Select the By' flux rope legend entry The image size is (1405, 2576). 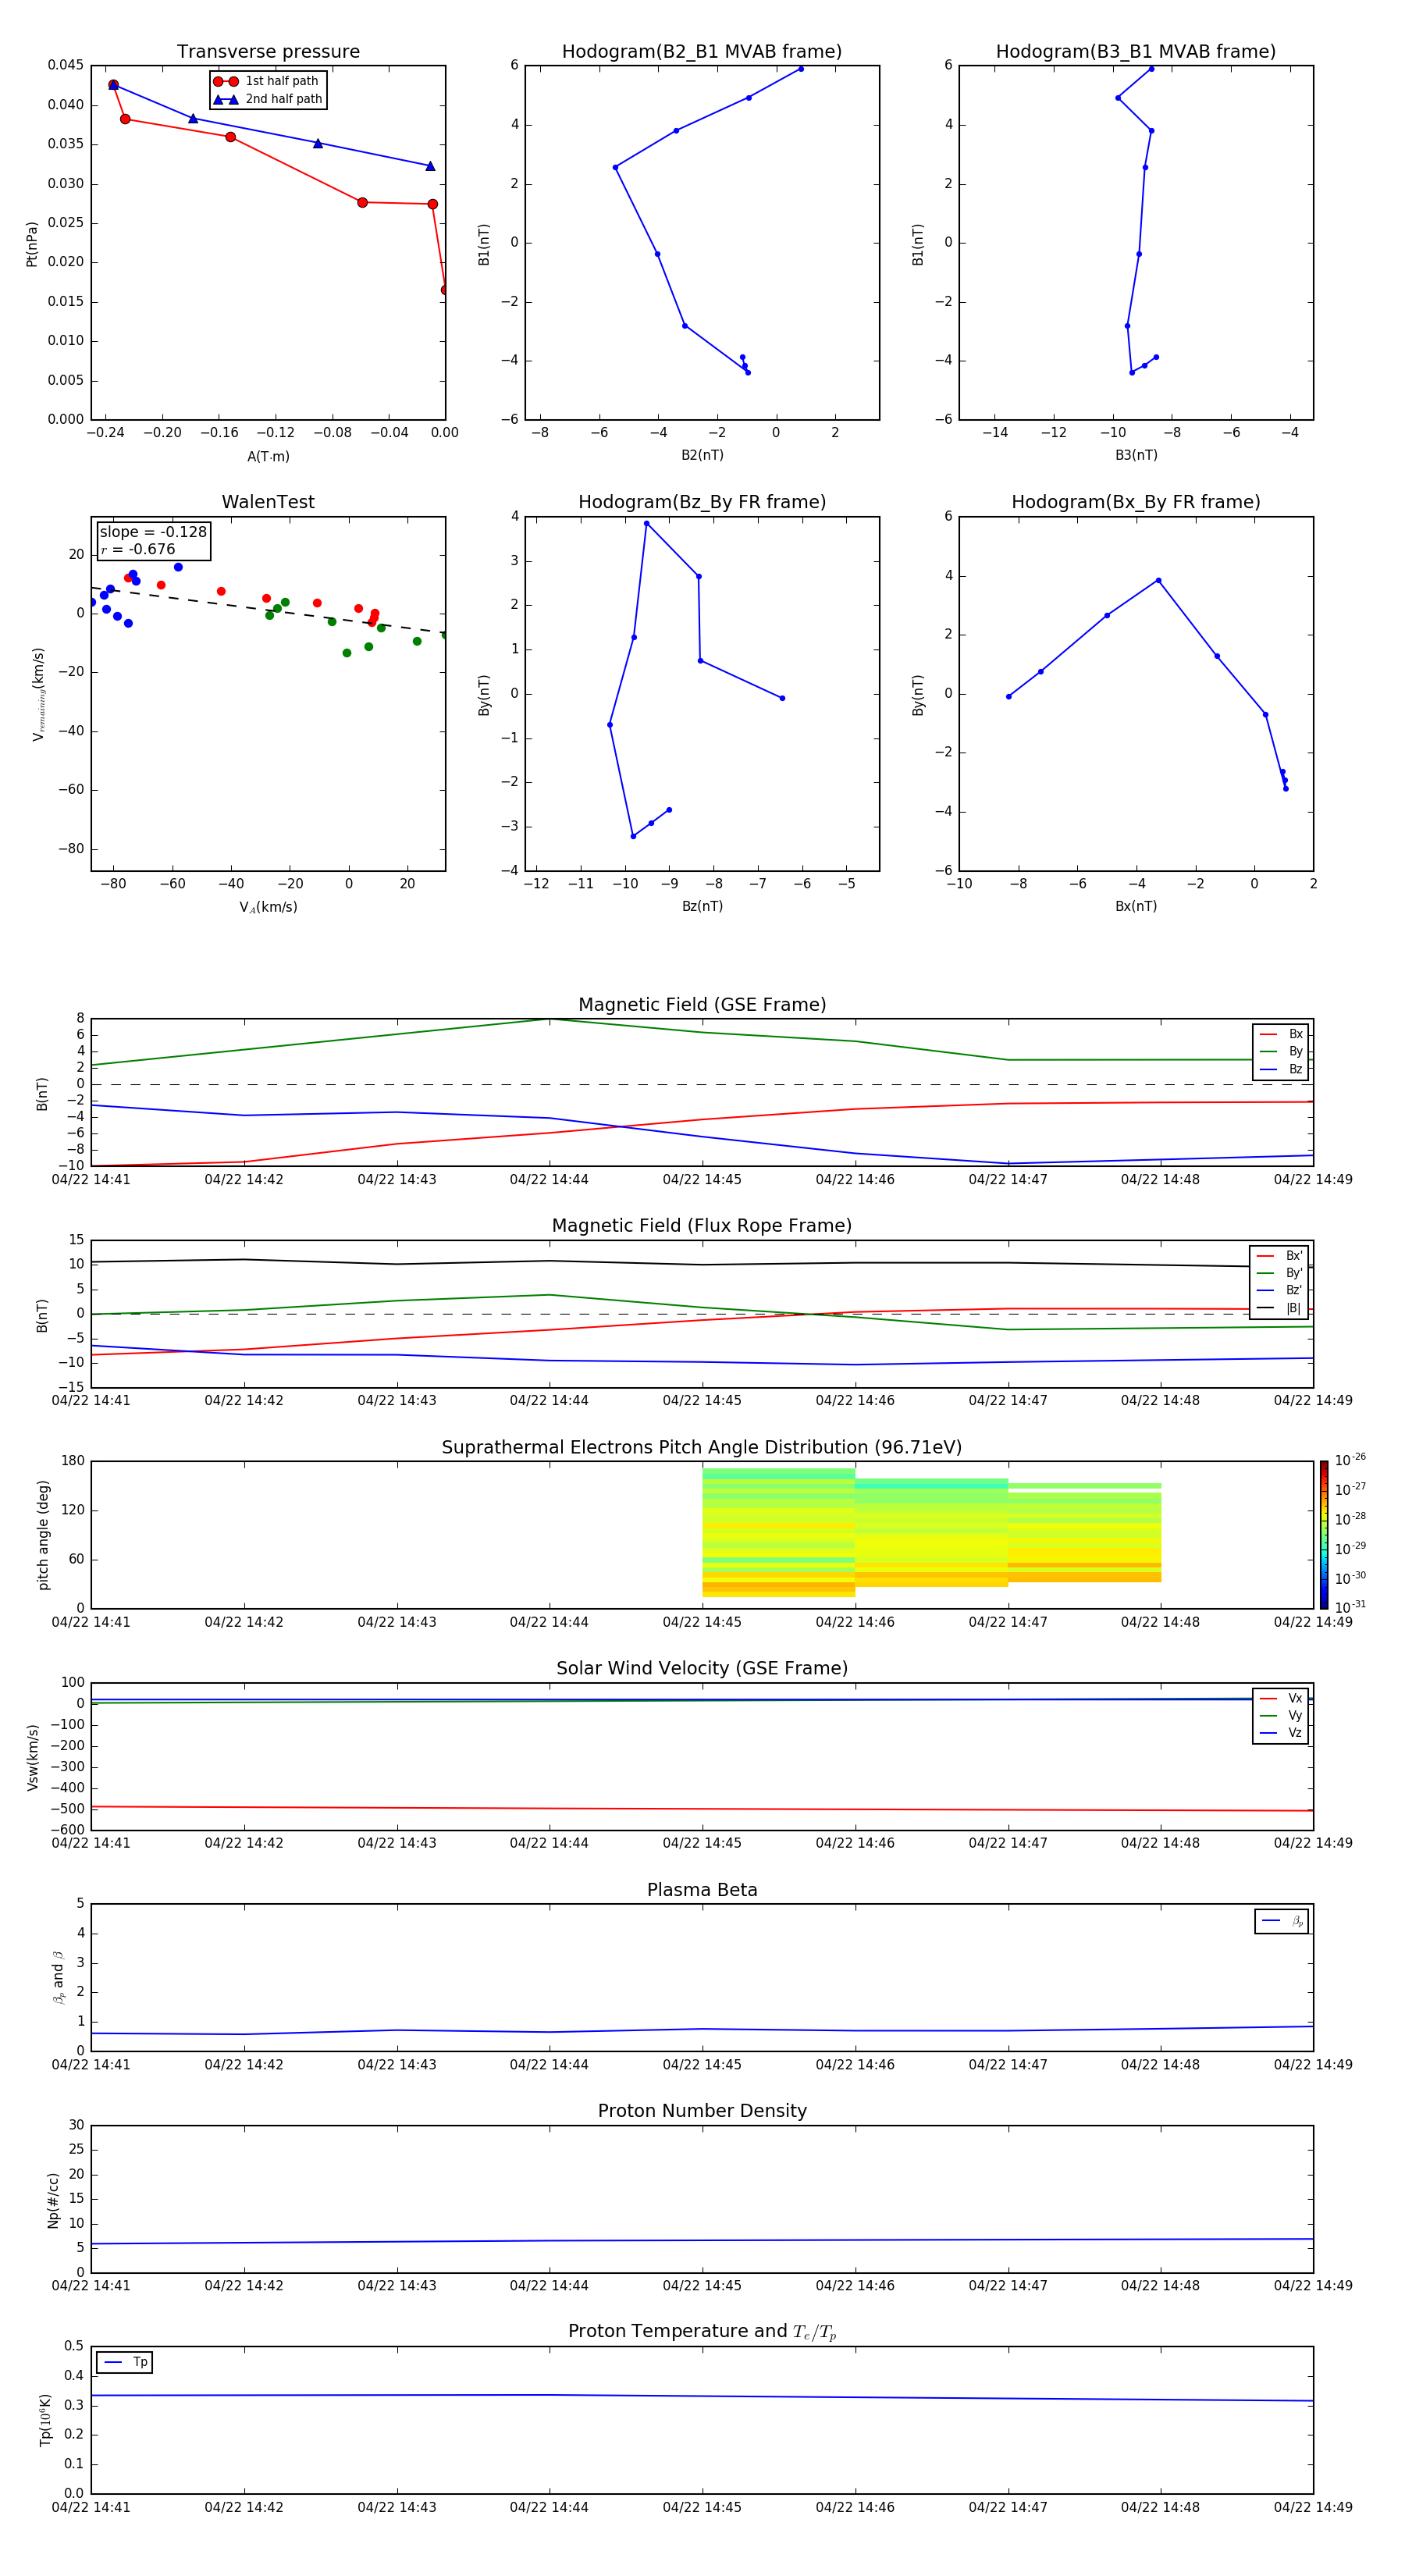tap(1279, 1273)
